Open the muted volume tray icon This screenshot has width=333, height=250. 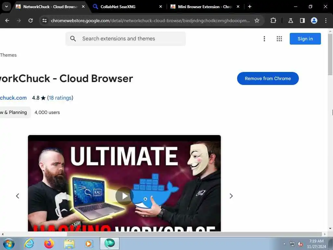click(300, 244)
